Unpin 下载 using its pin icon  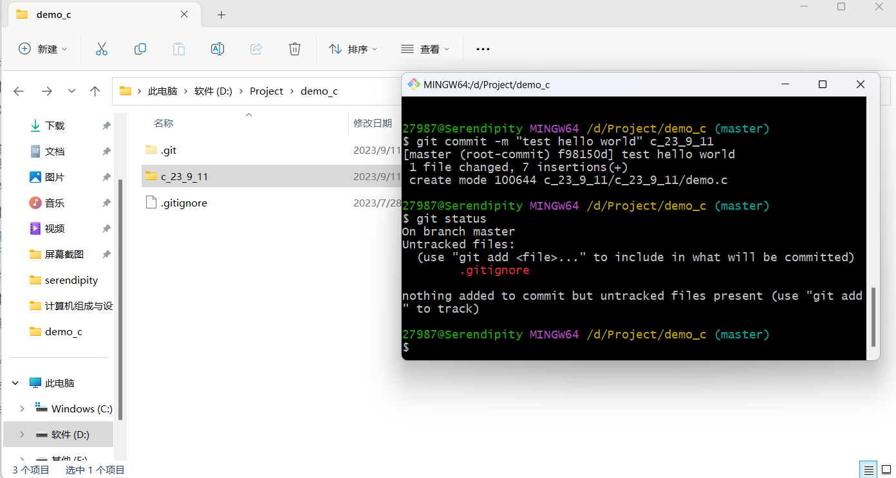click(x=106, y=126)
